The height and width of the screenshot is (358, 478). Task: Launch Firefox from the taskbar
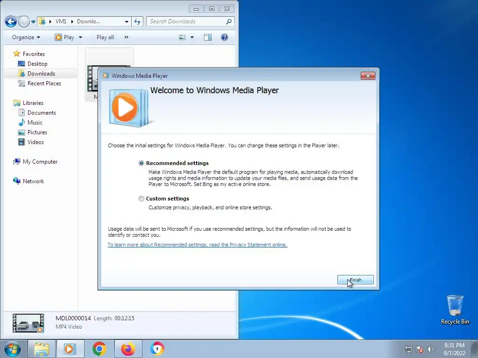point(128,349)
